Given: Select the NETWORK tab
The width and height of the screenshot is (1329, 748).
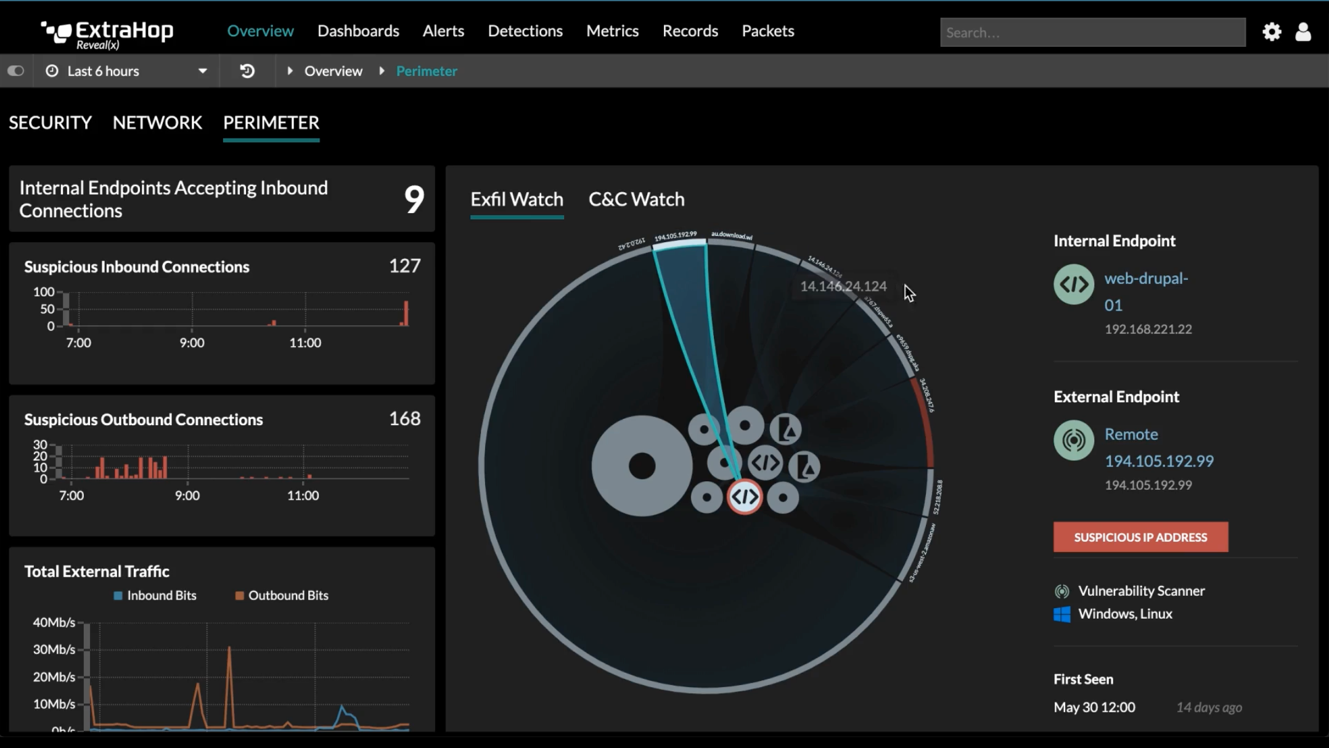Looking at the screenshot, I should 157,123.
